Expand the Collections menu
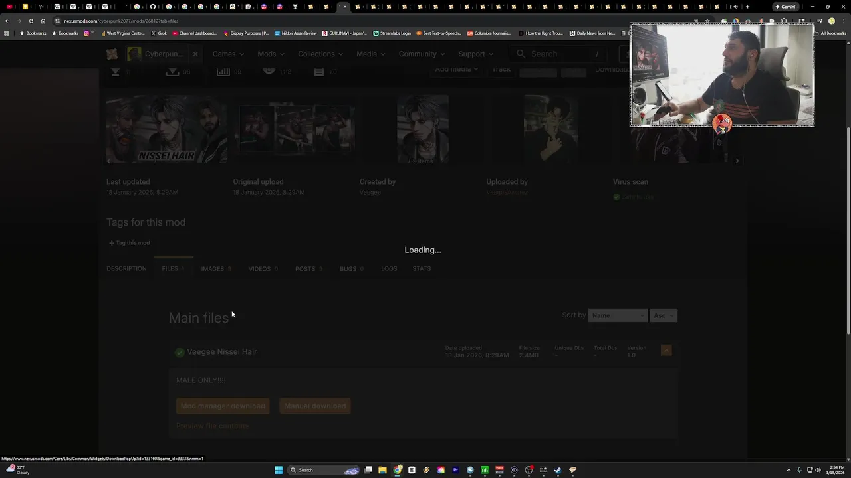 click(320, 54)
